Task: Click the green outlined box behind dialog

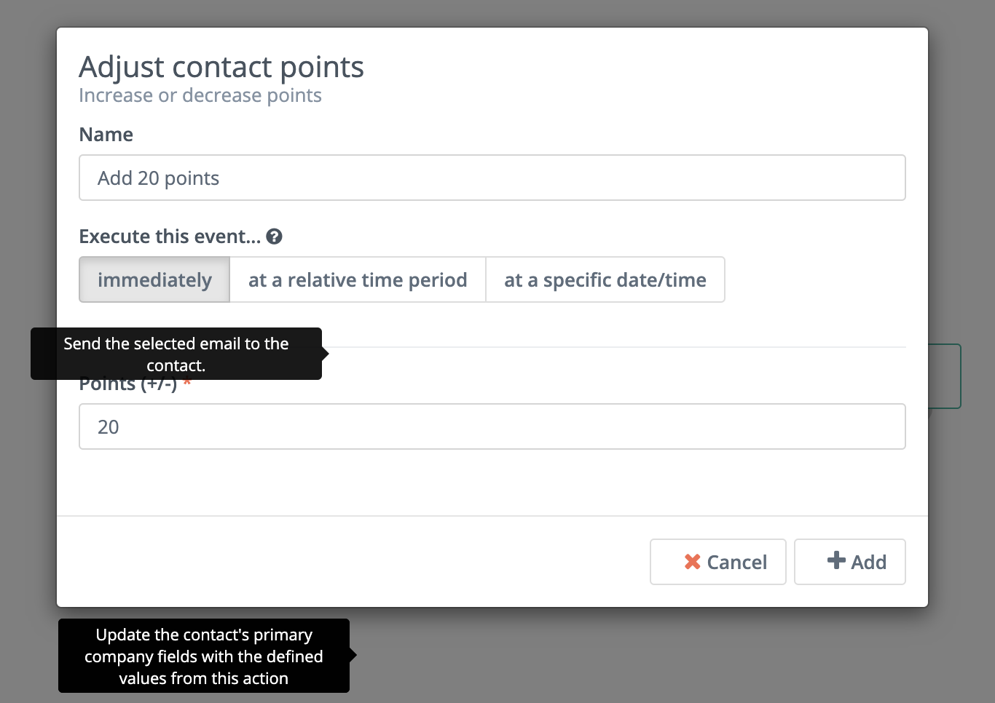Action: [x=945, y=376]
